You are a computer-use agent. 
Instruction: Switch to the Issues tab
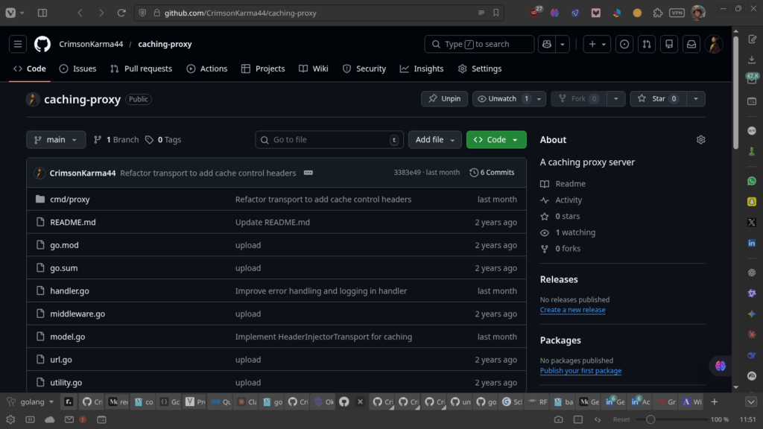77,69
